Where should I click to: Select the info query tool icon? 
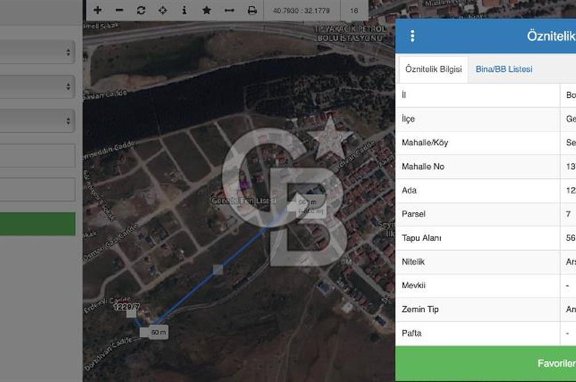(184, 10)
